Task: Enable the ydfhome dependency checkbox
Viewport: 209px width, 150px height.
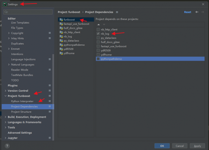Action: click(x=98, y=55)
